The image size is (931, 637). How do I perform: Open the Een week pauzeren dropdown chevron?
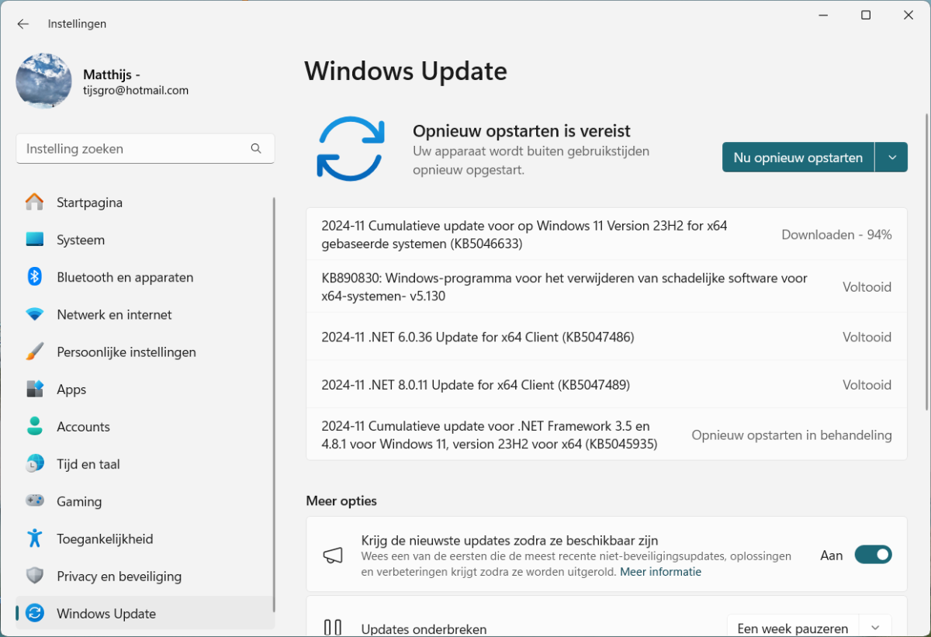pos(875,628)
